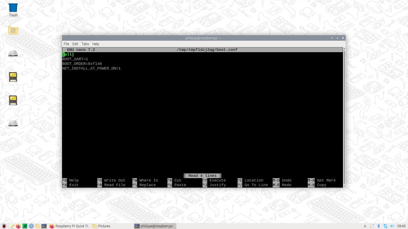This screenshot has width=408, height=229.
Task: Launch Terminal from the taskbar launcher
Action: (x=44, y=226)
